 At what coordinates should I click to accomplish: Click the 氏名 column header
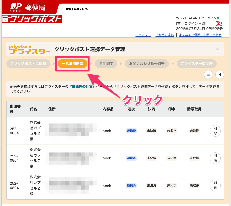(x=33, y=109)
